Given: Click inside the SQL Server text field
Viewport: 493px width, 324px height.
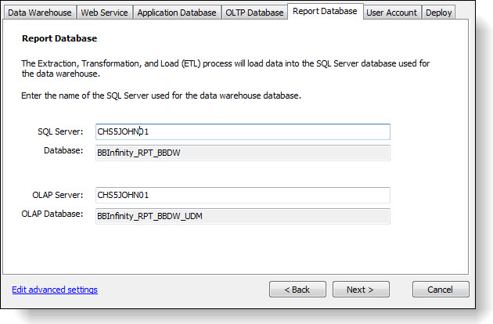Looking at the screenshot, I should click(242, 131).
